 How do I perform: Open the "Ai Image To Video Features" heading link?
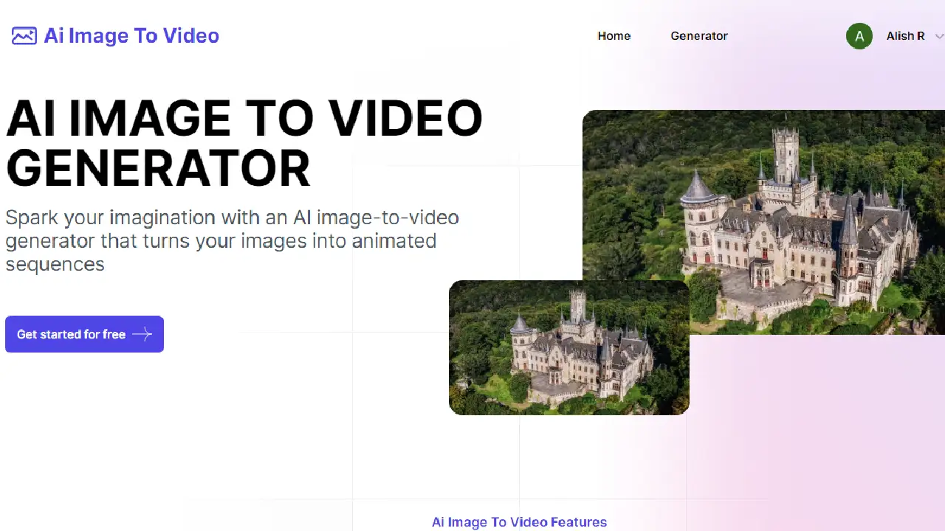coord(519,522)
